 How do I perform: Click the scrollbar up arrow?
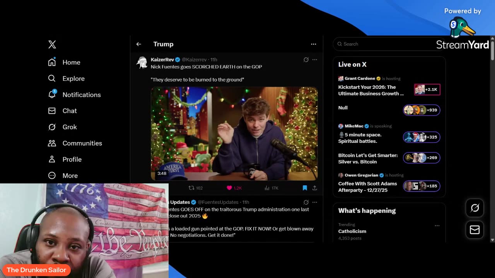coord(492,38)
